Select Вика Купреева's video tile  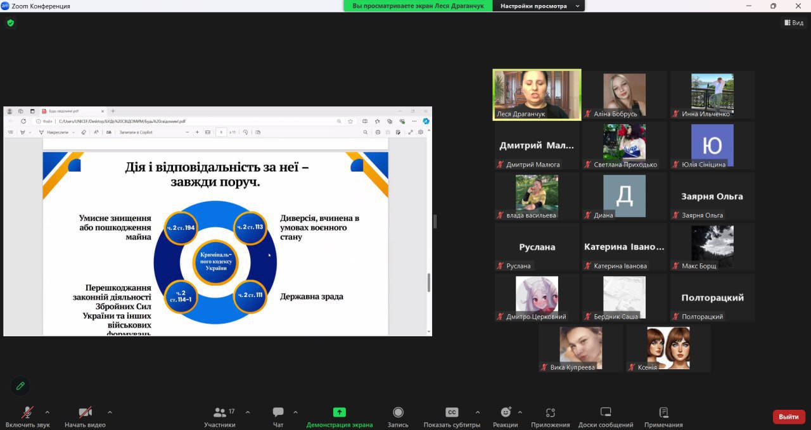coord(581,348)
